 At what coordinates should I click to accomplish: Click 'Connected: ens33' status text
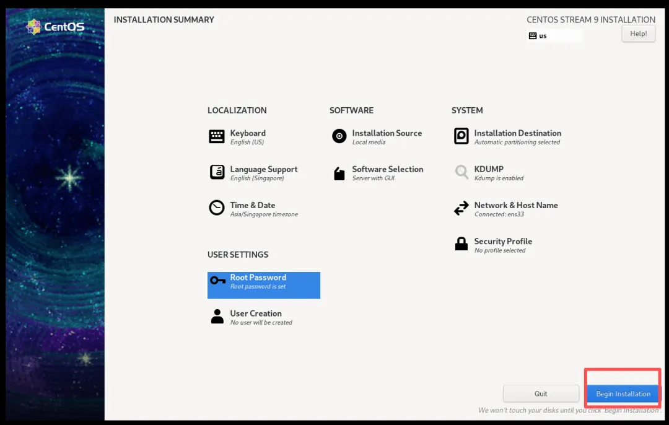point(499,214)
